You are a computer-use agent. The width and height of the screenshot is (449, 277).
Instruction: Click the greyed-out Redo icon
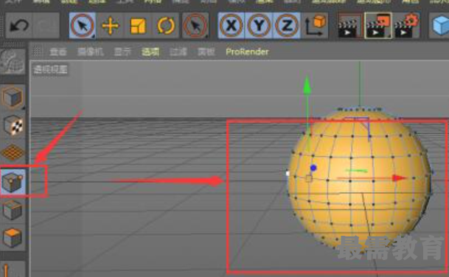46,26
